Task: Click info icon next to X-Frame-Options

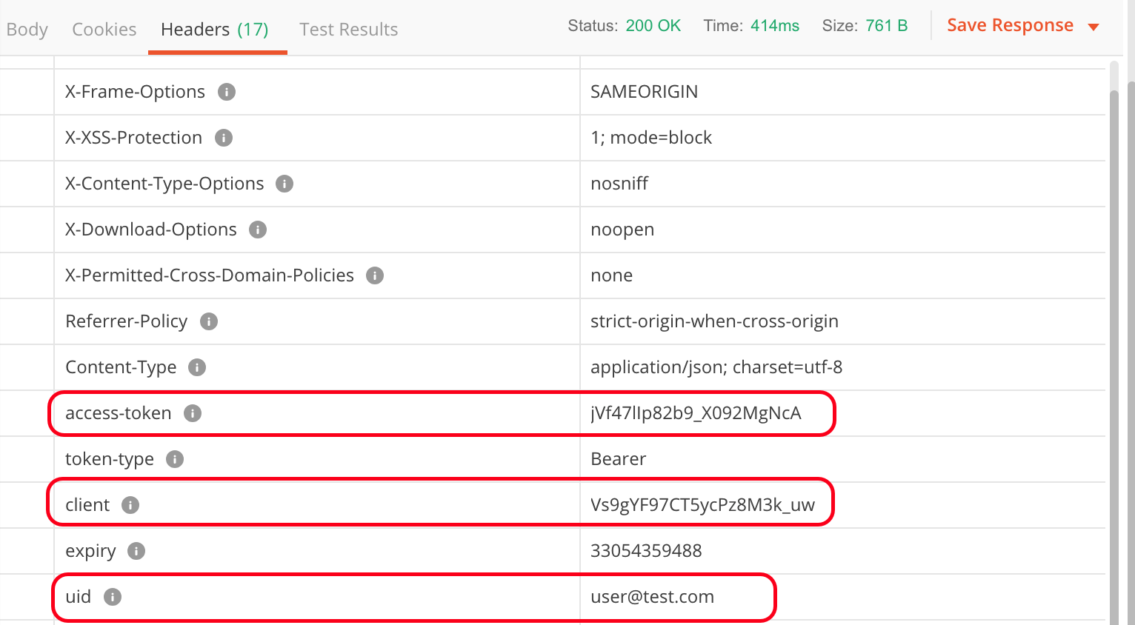Action: [227, 92]
